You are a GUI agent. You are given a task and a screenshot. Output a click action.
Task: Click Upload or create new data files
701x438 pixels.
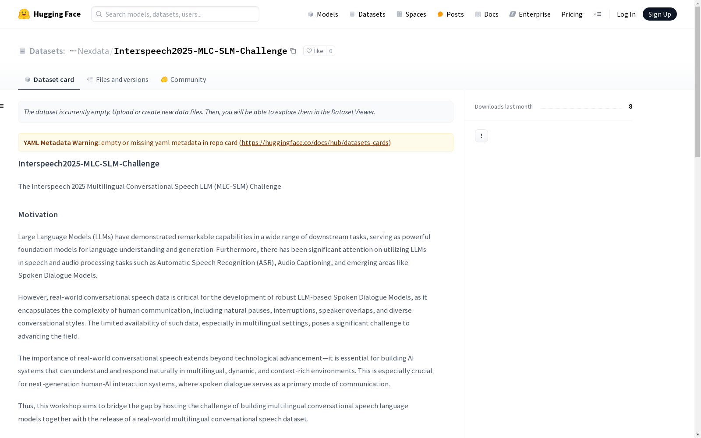pos(157,112)
